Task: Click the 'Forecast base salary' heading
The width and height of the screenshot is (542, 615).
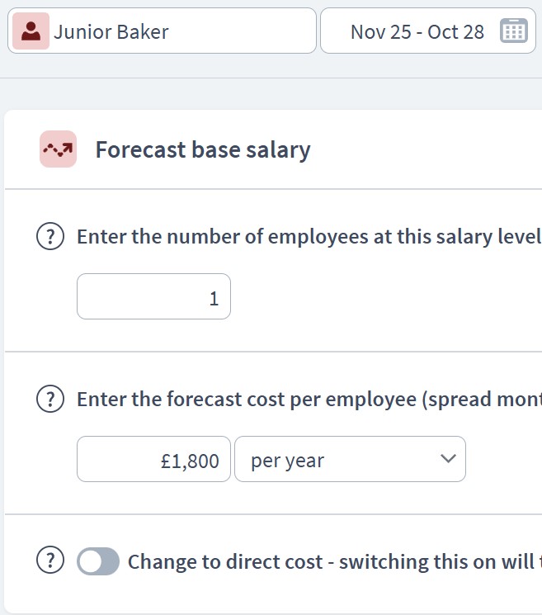Action: 203,149
